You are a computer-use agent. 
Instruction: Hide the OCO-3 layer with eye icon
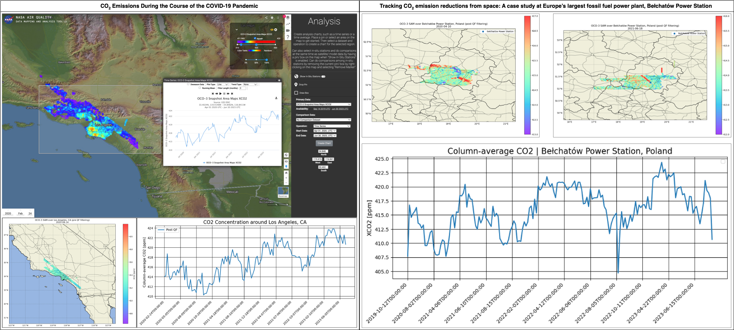271,30
